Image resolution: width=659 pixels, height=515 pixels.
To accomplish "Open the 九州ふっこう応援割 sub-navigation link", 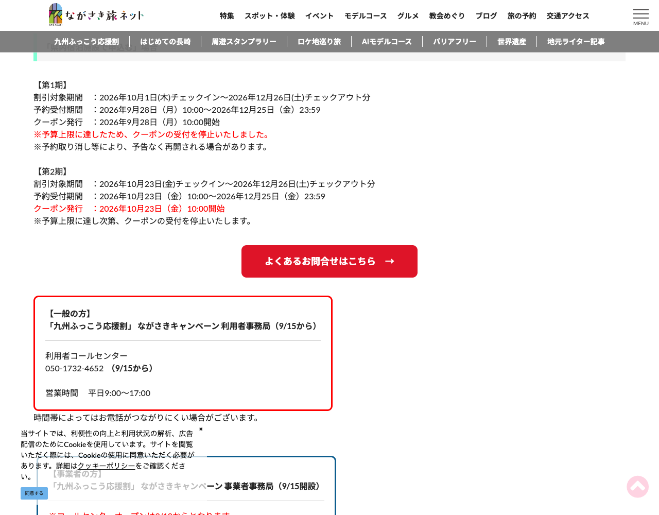I will point(86,42).
